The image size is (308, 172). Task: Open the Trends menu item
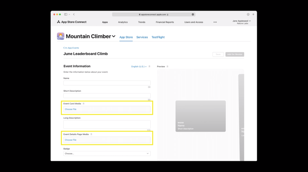coord(142,22)
